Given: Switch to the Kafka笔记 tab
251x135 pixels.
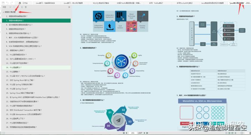Looking at the screenshot, I should [x=156, y=3].
